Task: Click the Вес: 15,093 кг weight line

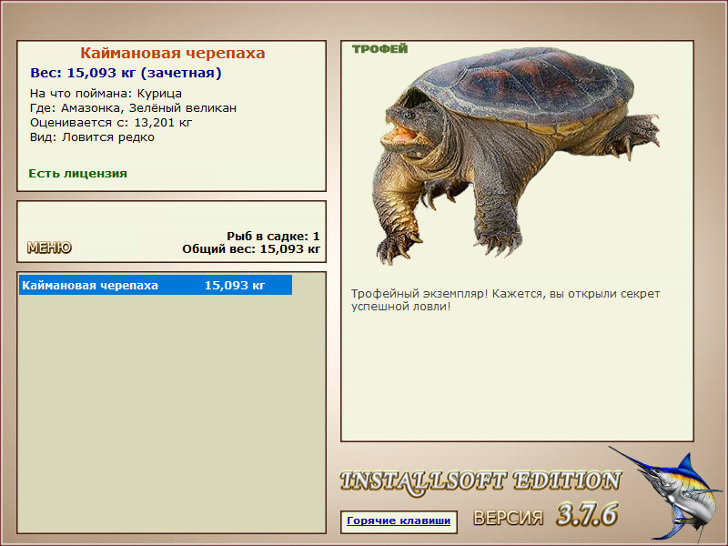Action: (126, 73)
